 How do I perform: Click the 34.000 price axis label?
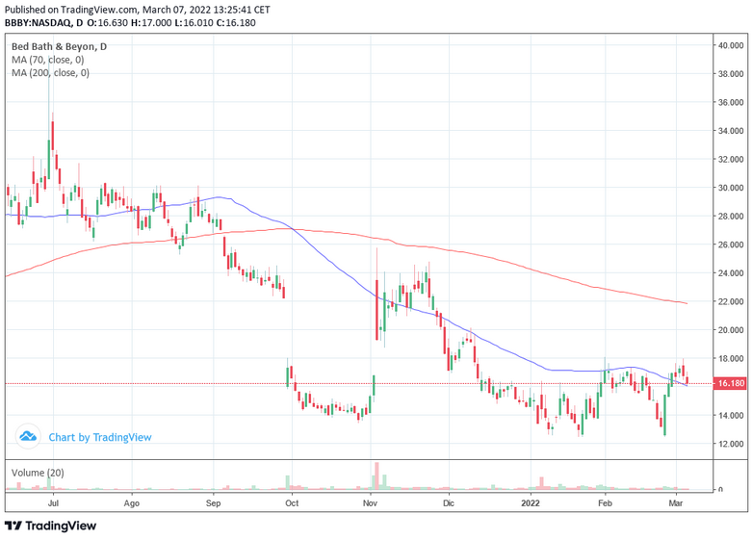731,131
